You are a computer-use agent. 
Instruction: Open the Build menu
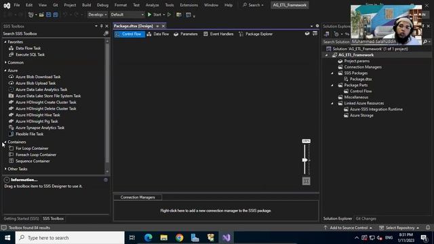[x=86, y=5]
